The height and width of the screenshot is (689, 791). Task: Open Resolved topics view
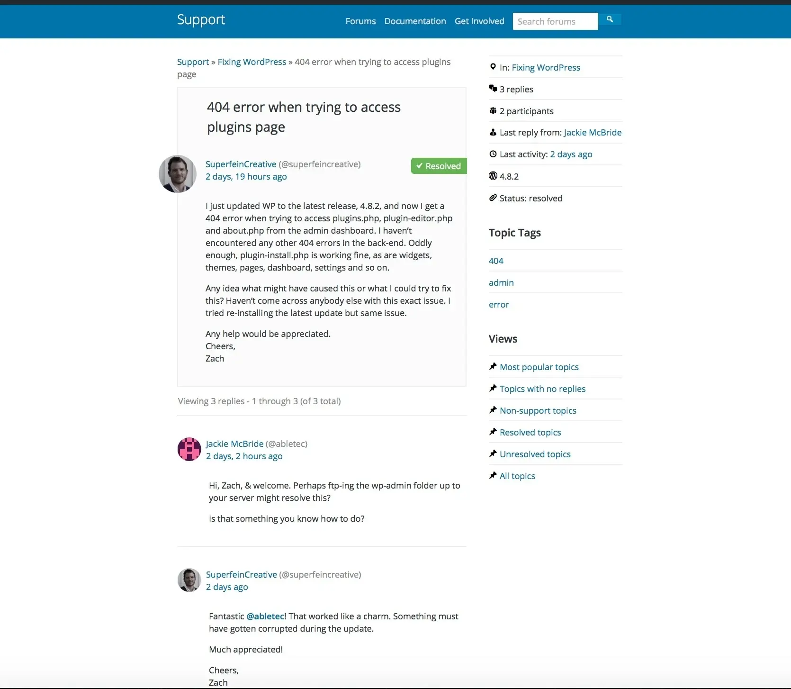530,433
